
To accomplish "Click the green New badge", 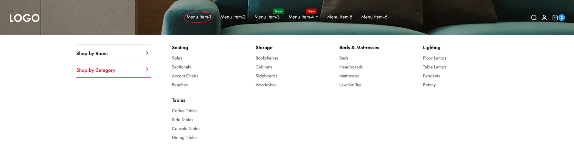I will 278,11.
